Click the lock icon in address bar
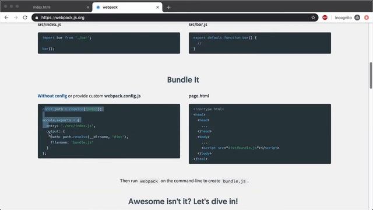This screenshot has width=373, height=210. [x=36, y=17]
